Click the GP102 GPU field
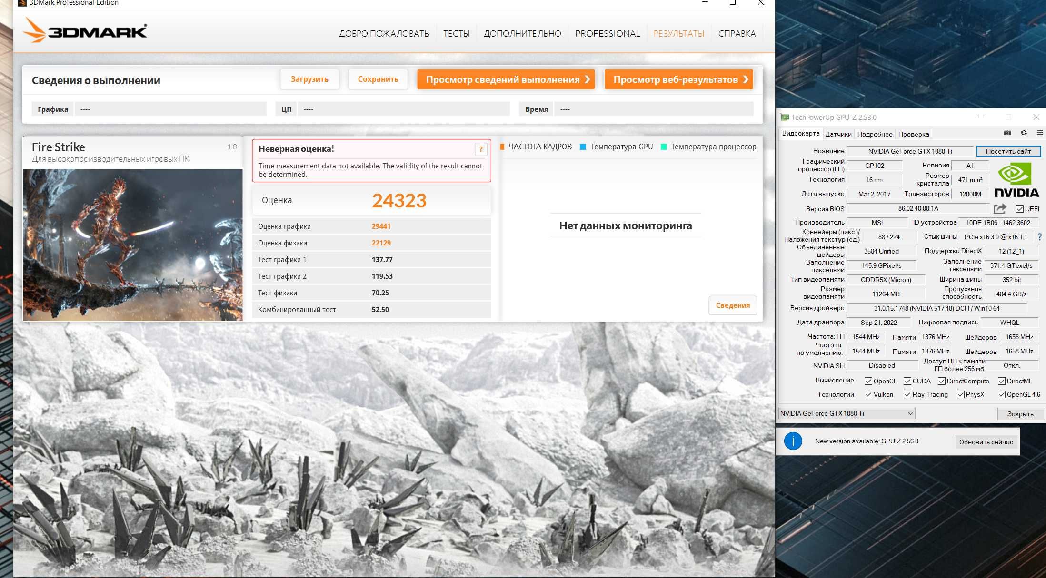The image size is (1046, 578). [x=874, y=166]
